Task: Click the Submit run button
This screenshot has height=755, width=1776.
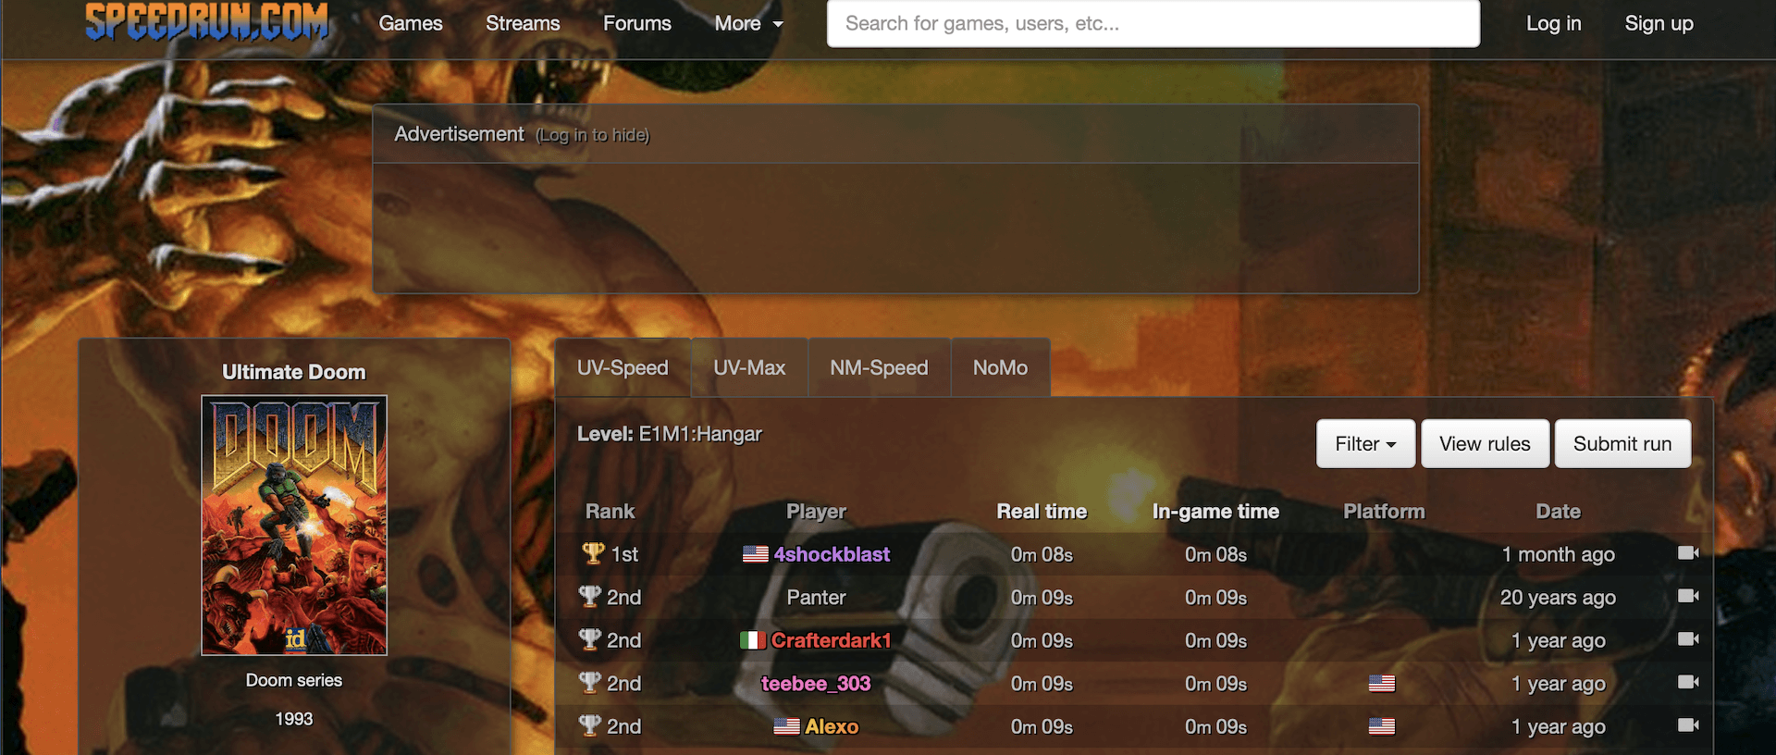Action: click(x=1622, y=443)
